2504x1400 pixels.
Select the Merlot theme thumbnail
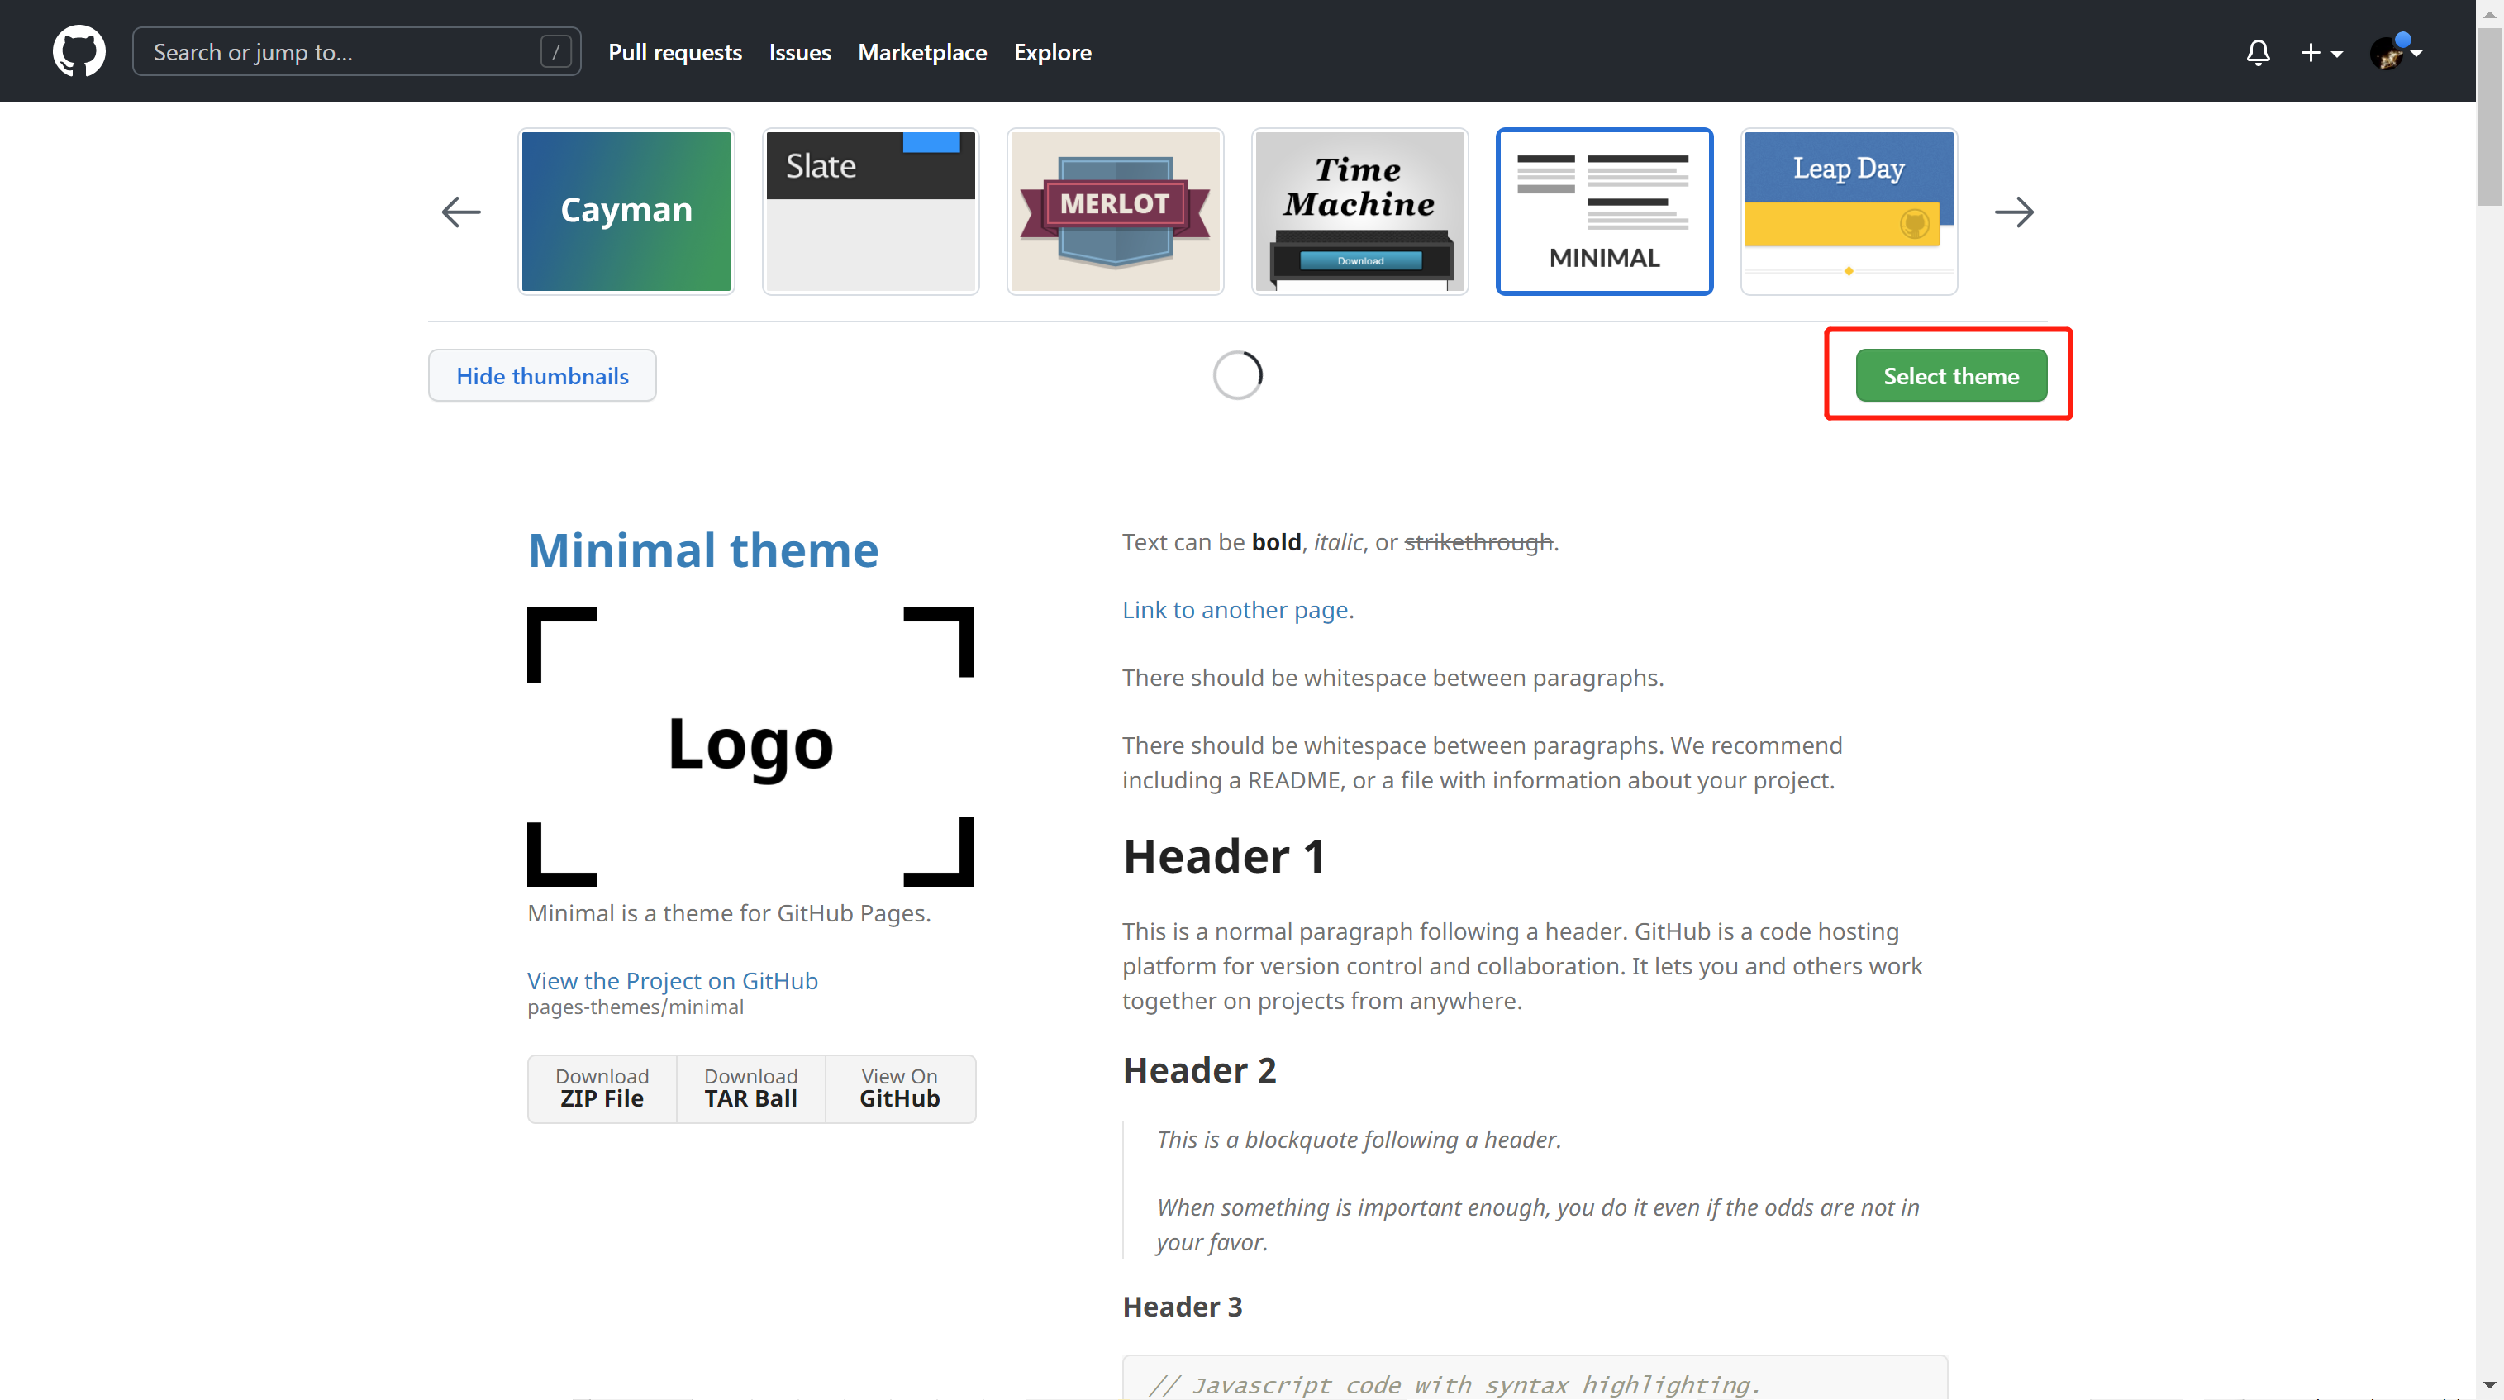1115,211
